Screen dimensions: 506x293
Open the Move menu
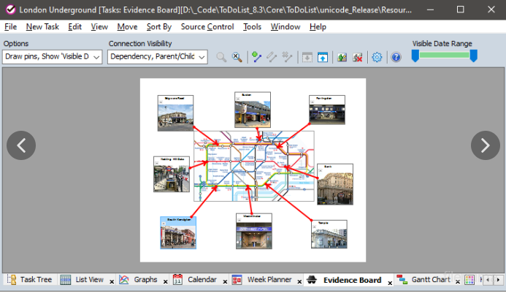(127, 27)
